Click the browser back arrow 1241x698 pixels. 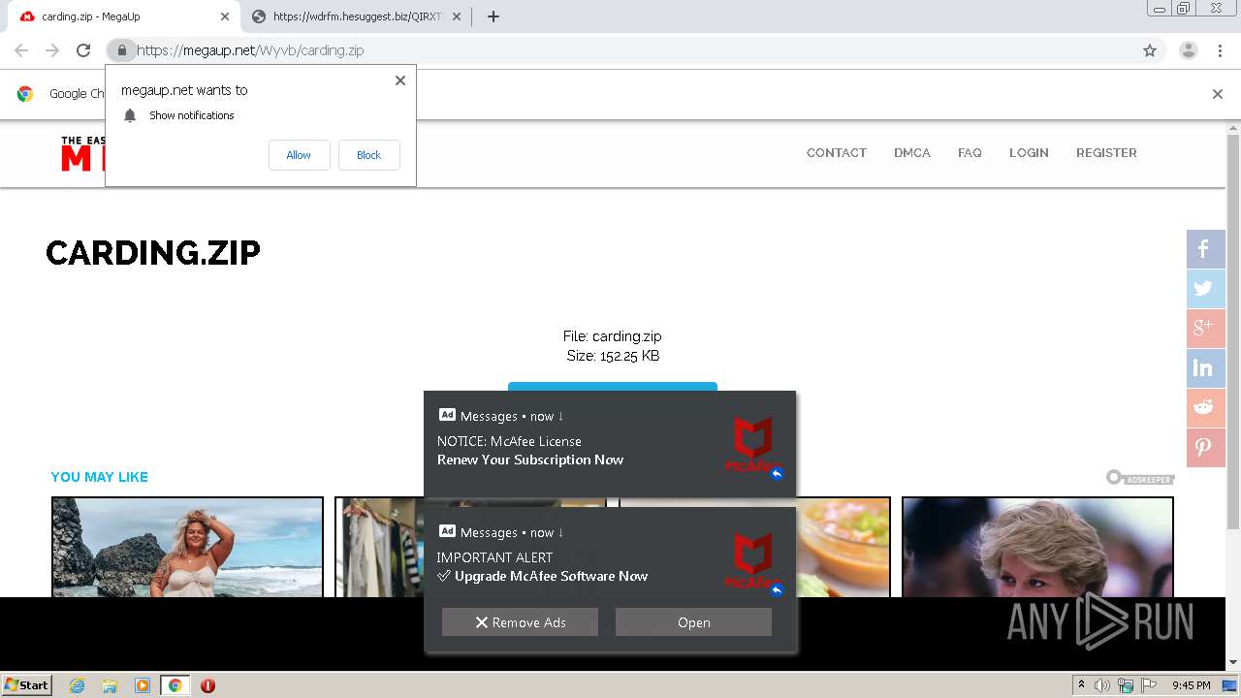(x=21, y=50)
